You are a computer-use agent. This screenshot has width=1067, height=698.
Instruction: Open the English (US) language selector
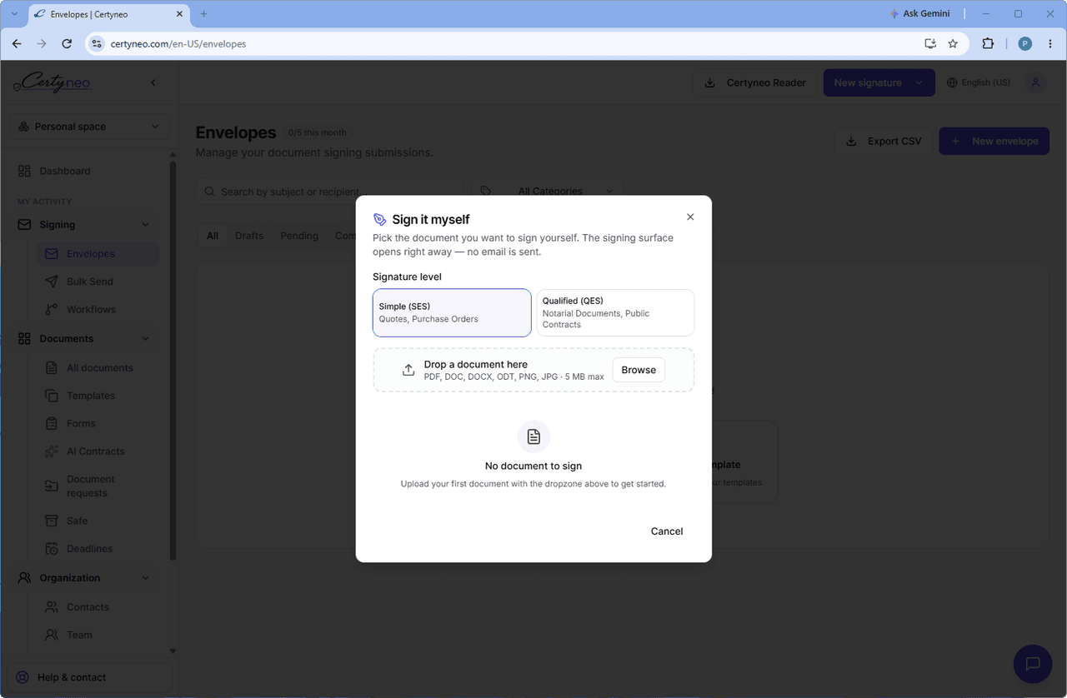point(979,82)
